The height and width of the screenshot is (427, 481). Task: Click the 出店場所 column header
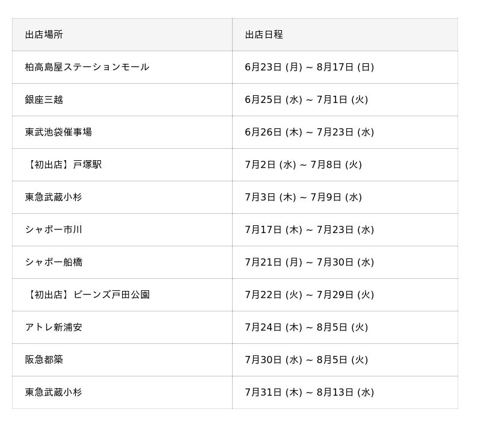pyautogui.click(x=44, y=35)
